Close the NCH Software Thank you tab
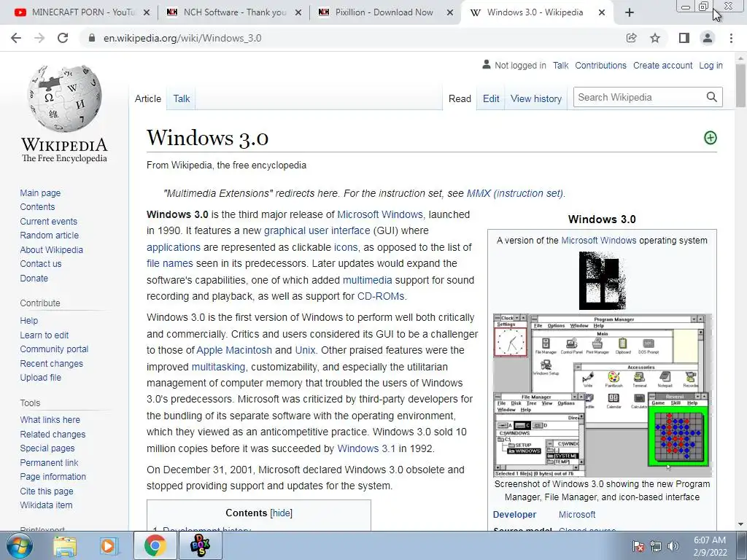The width and height of the screenshot is (747, 560). (298, 12)
